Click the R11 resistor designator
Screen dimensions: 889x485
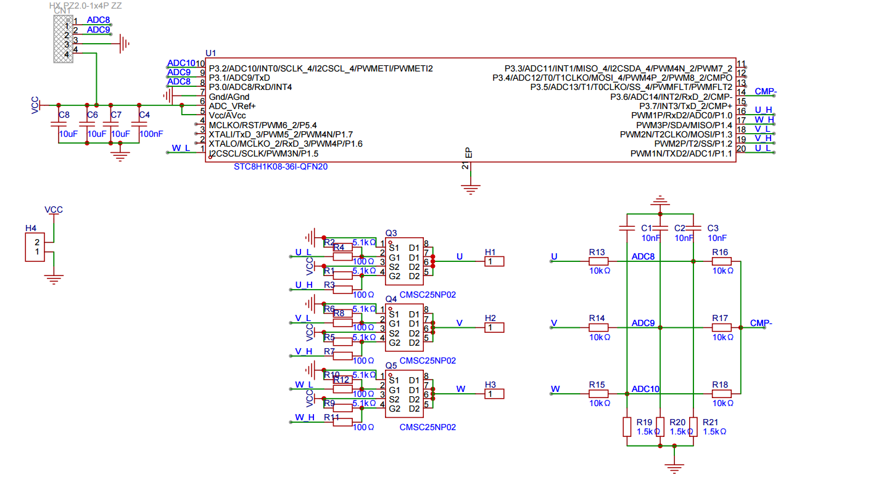point(331,417)
